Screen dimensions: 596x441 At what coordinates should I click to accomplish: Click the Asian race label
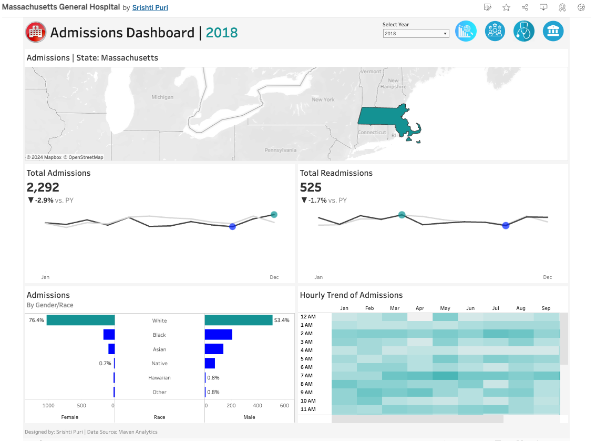(160, 349)
